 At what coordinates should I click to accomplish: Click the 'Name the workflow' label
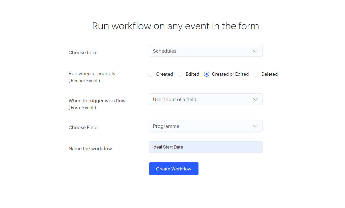coord(90,148)
